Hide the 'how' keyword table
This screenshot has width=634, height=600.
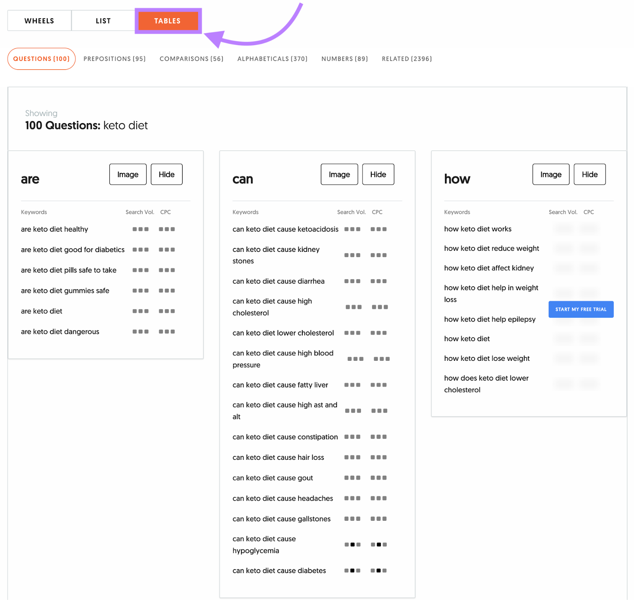point(590,174)
